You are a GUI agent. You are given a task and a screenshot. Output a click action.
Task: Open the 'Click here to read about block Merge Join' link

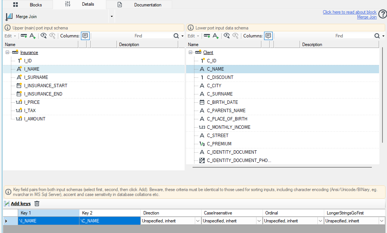[x=350, y=14]
